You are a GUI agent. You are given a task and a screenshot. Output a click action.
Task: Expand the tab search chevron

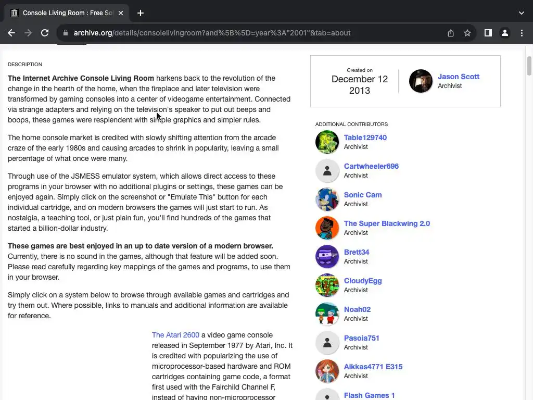(522, 13)
